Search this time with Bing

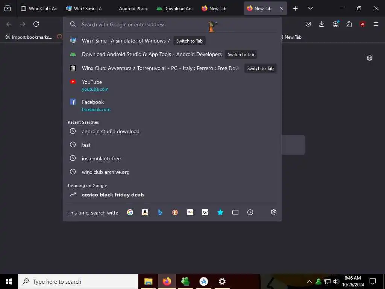160,212
